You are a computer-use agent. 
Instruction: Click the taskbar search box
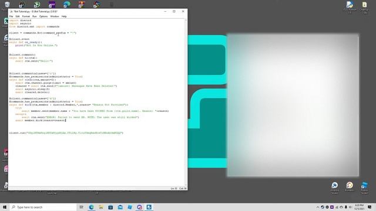coord(43,207)
